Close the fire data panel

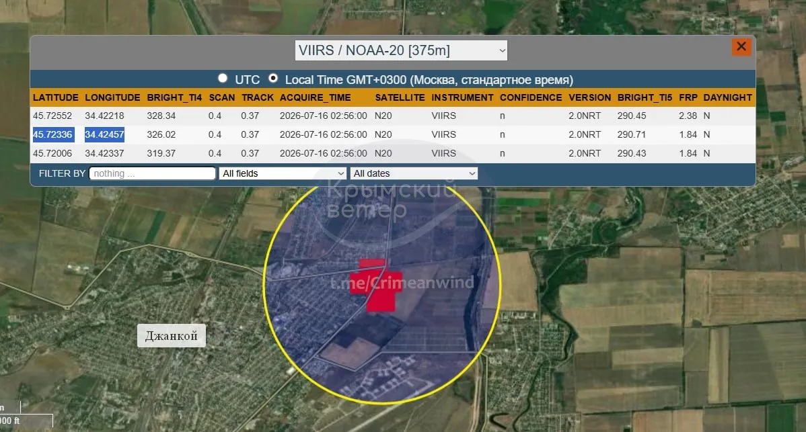click(x=741, y=47)
